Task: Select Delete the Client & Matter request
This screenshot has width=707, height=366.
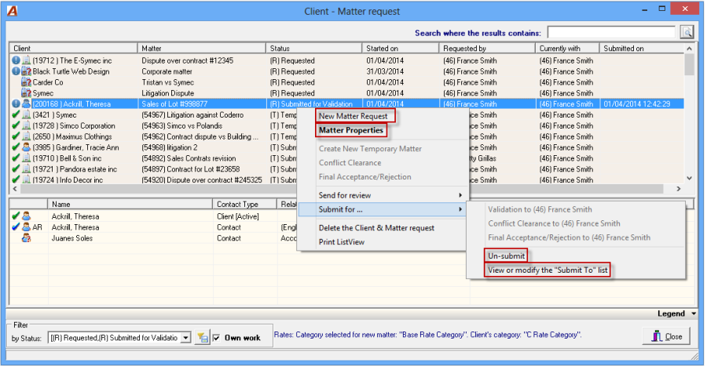Action: (376, 227)
